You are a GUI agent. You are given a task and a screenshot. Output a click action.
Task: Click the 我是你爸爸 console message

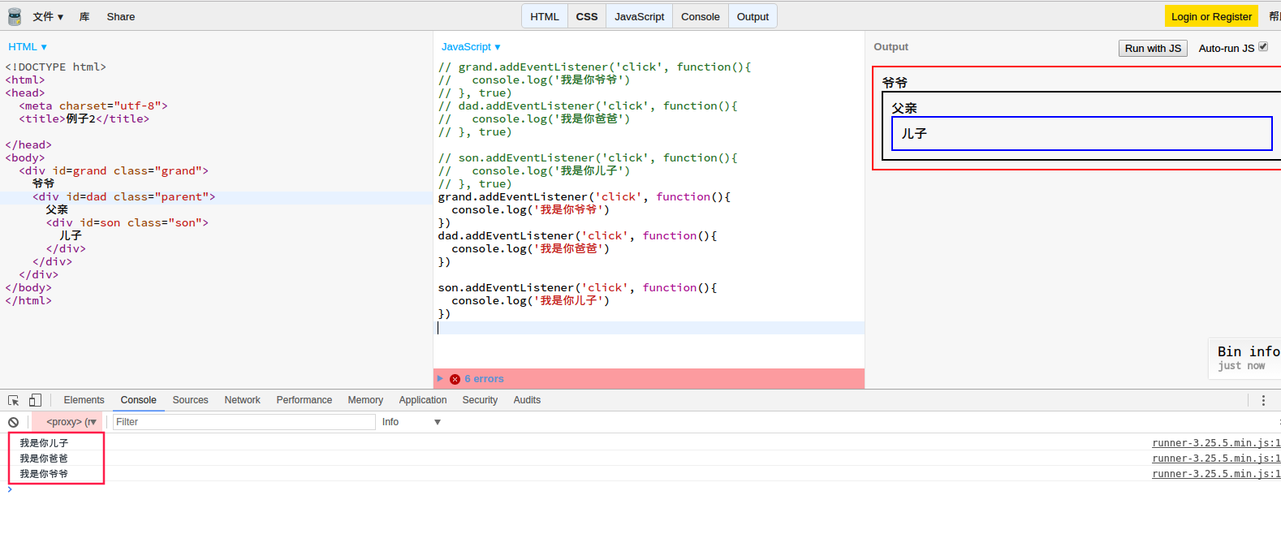point(44,459)
